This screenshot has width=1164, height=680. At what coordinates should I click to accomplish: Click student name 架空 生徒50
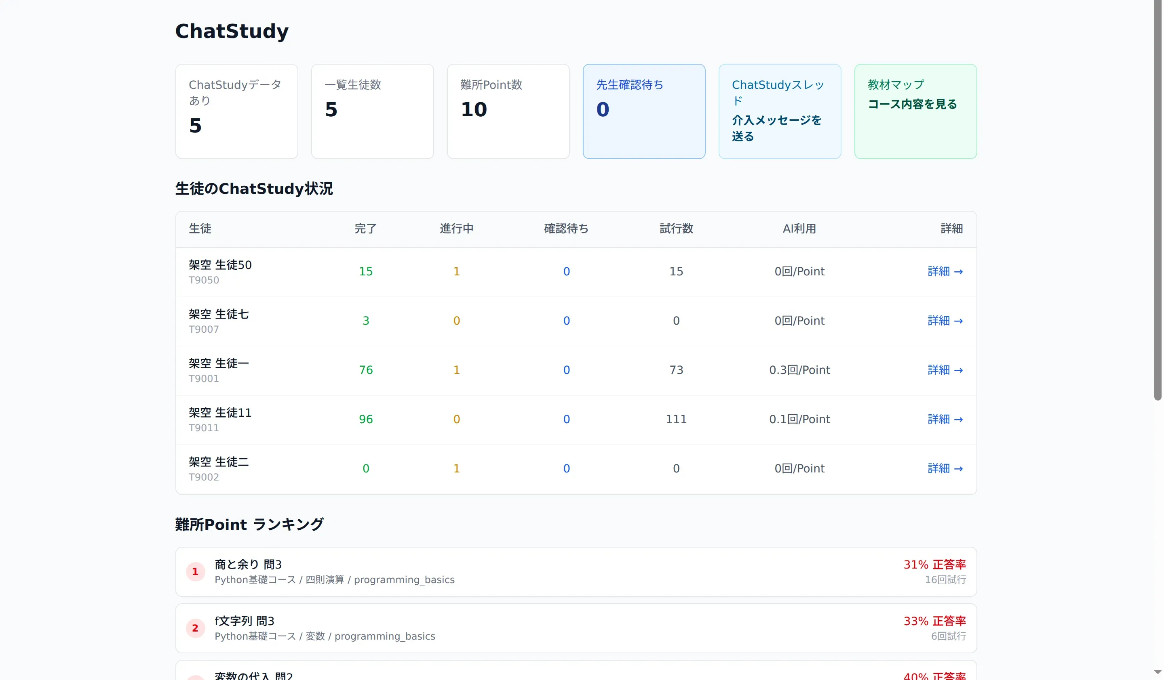pos(220,265)
